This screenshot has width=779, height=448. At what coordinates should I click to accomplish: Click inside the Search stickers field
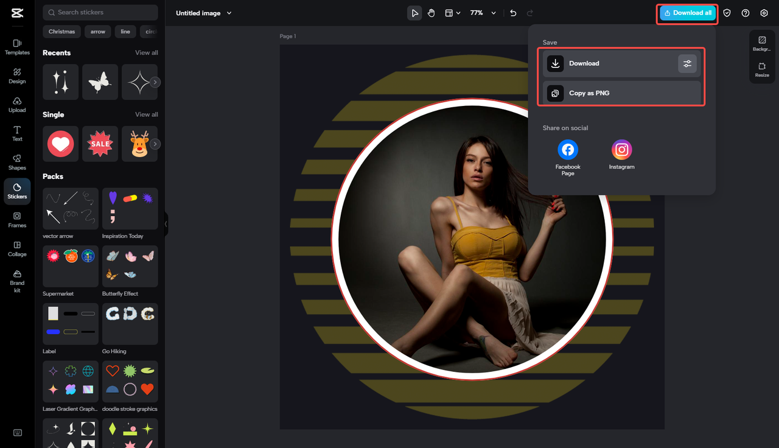point(100,12)
